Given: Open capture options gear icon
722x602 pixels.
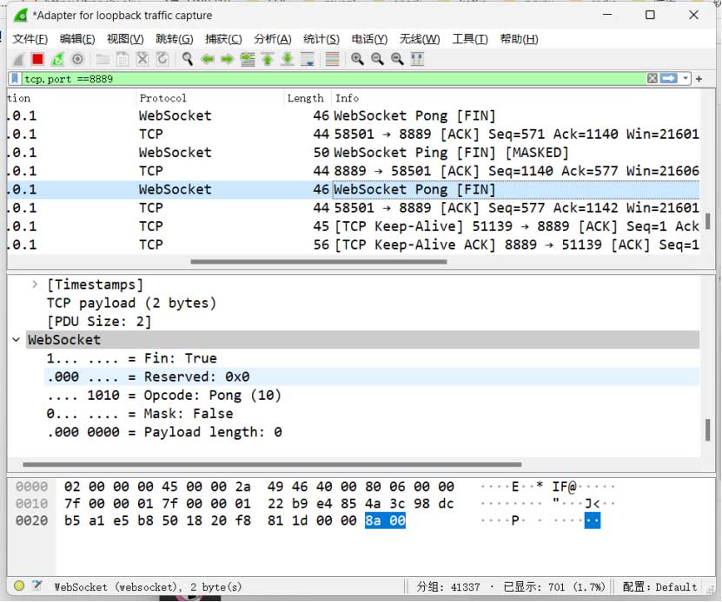Looking at the screenshot, I should [x=77, y=59].
